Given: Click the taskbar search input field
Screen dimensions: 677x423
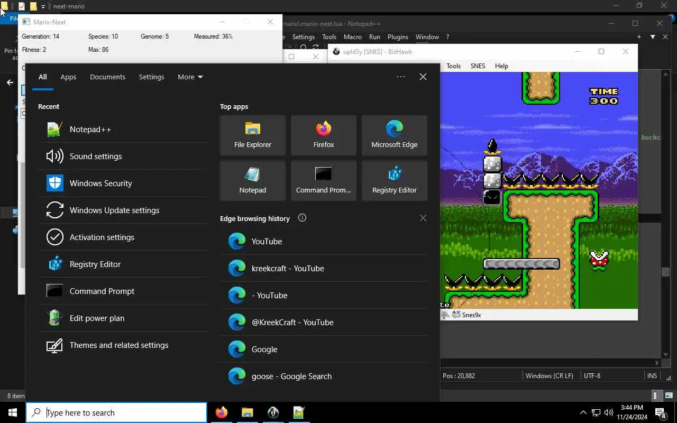Looking at the screenshot, I should pos(116,412).
